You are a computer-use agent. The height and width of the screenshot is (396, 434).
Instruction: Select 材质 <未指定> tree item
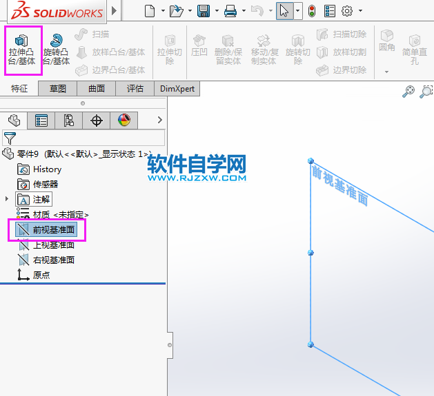click(x=52, y=214)
